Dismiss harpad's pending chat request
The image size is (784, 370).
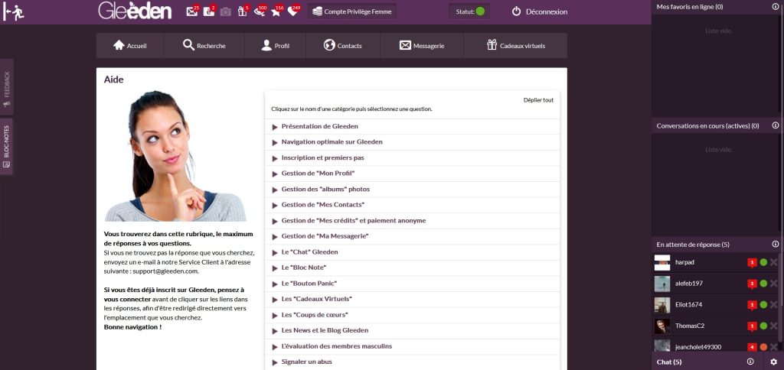point(773,262)
